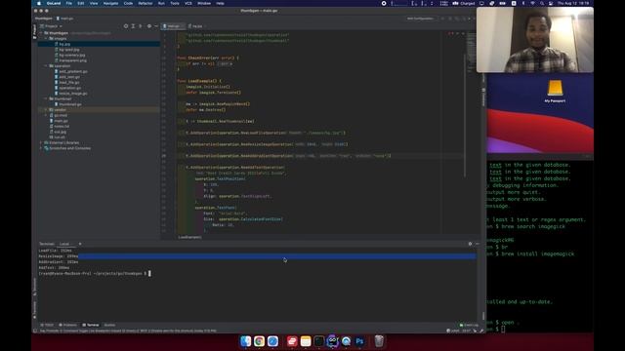Open thumbnail.go file
625x351 pixels.
(68, 104)
